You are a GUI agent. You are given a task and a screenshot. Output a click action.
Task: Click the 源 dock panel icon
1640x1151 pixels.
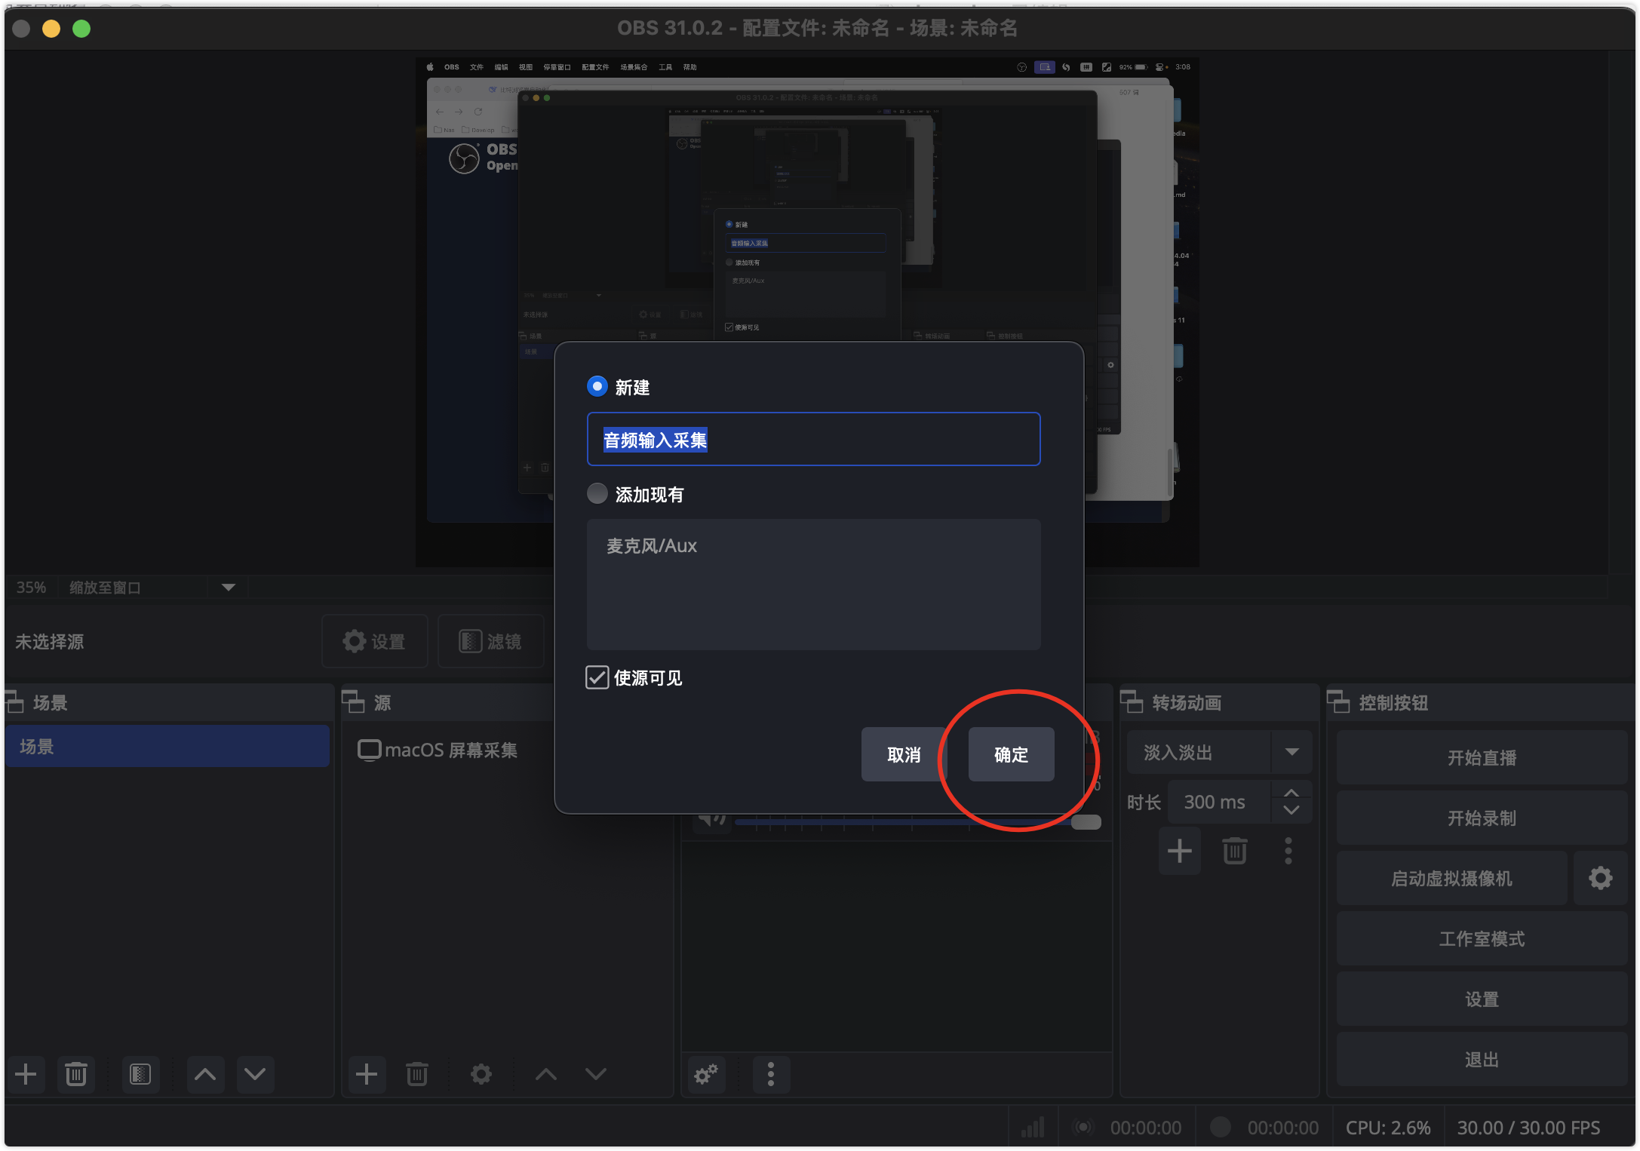353,702
